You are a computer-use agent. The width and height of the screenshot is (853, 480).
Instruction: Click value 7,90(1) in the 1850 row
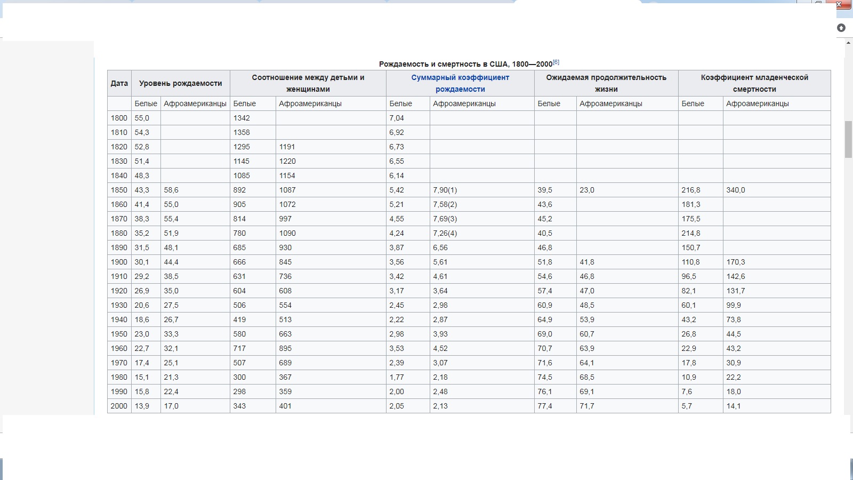(x=445, y=190)
